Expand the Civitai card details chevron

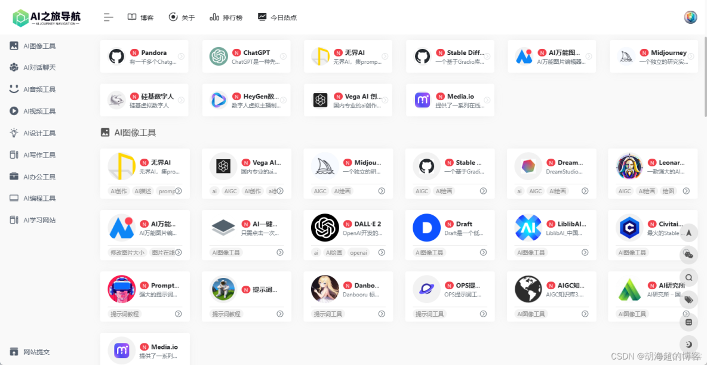(x=687, y=252)
